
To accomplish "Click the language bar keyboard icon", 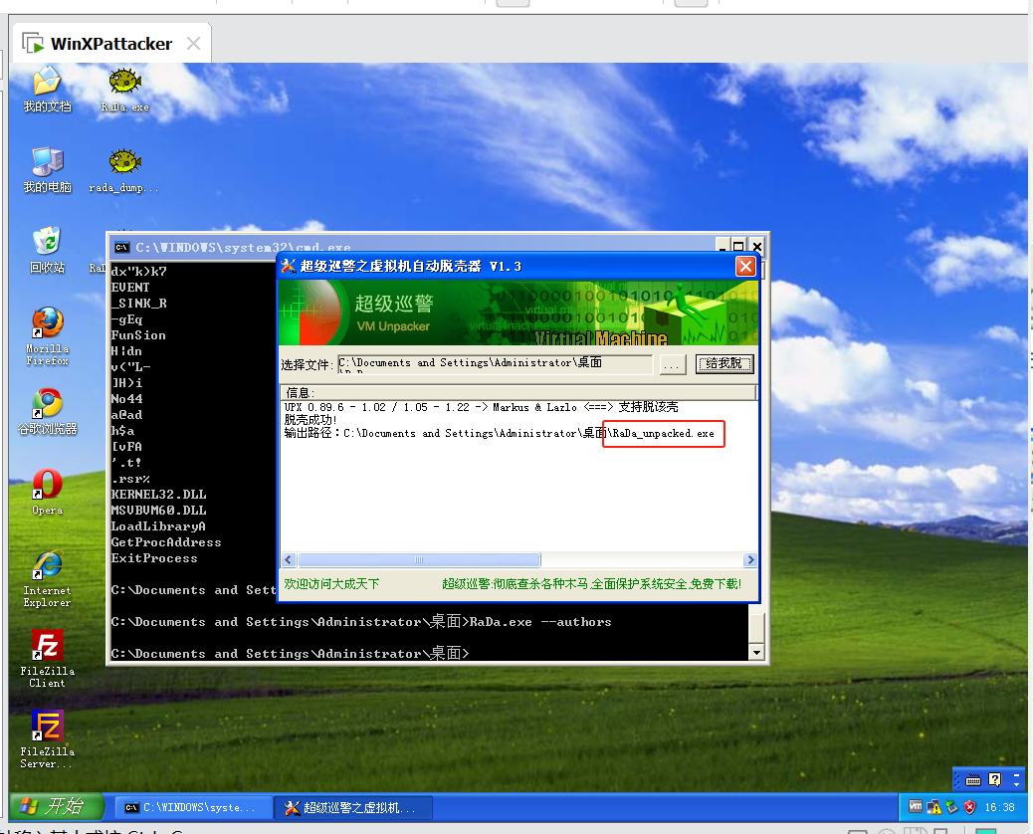I will click(x=973, y=780).
